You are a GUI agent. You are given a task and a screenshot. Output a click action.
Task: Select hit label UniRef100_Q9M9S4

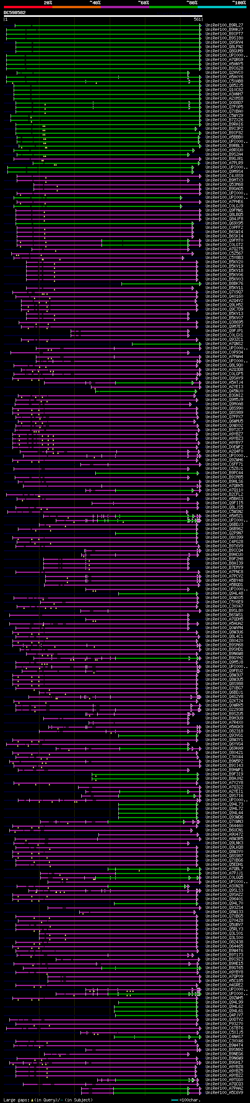click(x=224, y=172)
